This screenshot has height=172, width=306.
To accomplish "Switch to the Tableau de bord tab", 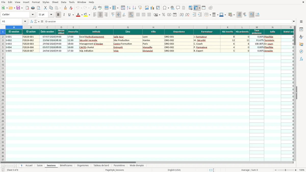I will (x=101, y=165).
